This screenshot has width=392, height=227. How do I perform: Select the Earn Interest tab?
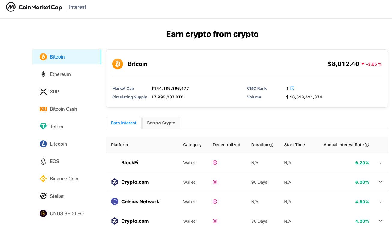click(x=124, y=123)
